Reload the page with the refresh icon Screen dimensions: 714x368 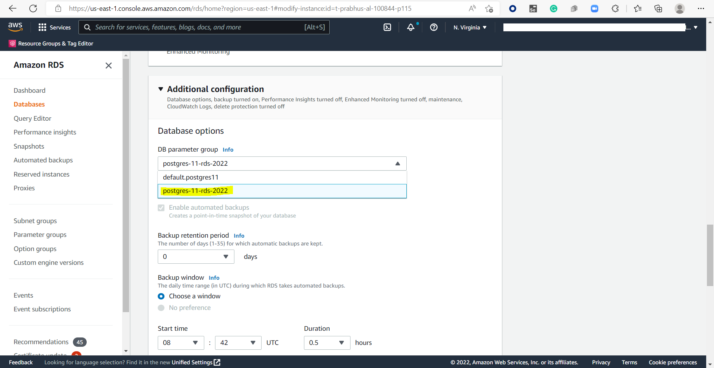[33, 8]
